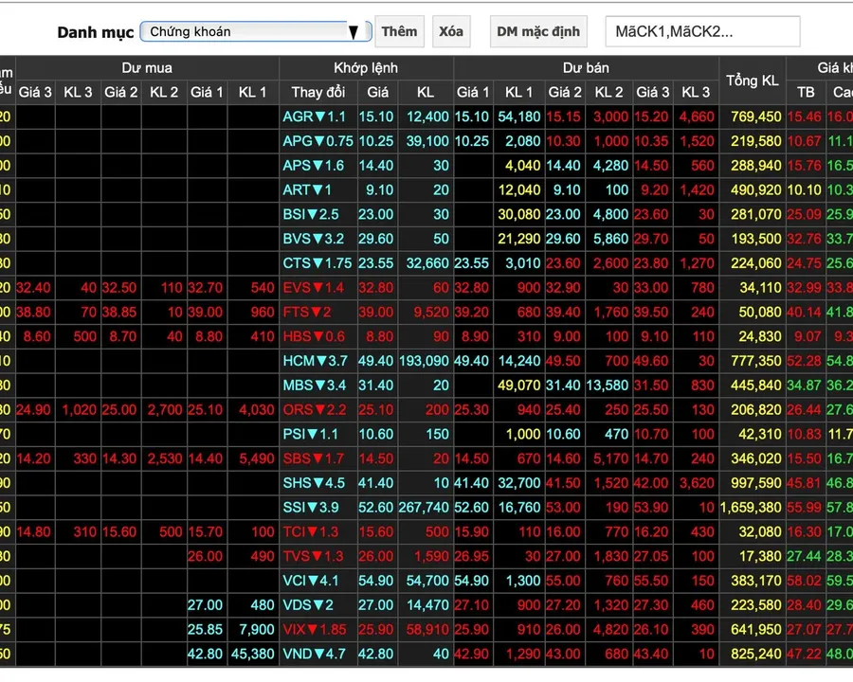The height and width of the screenshot is (682, 853).
Task: Click AGR total volume 769,450
Action: coord(756,117)
